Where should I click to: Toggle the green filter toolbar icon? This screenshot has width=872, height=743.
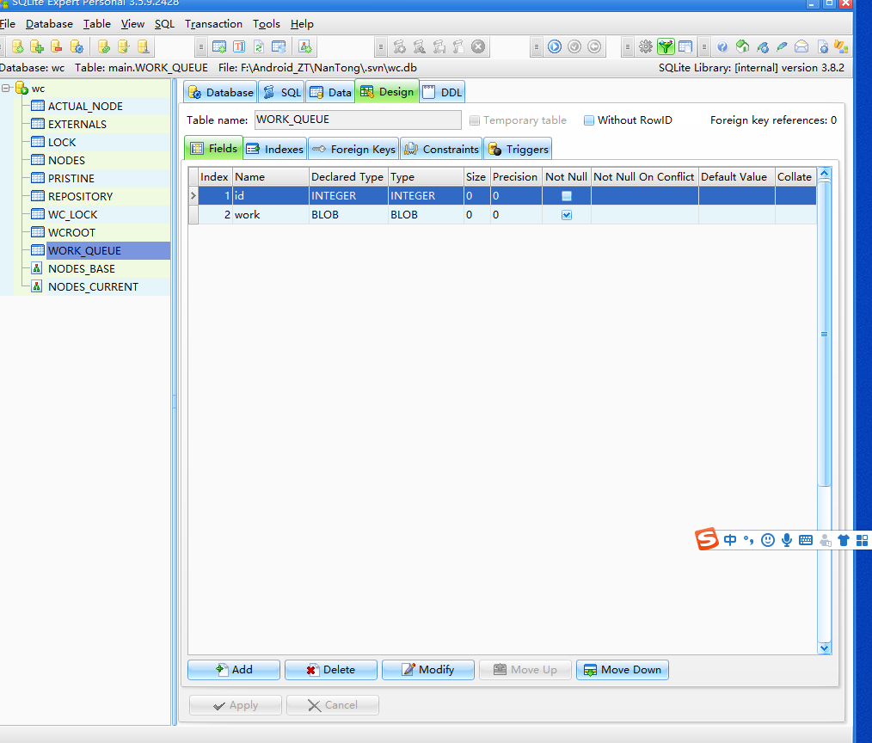(x=665, y=46)
